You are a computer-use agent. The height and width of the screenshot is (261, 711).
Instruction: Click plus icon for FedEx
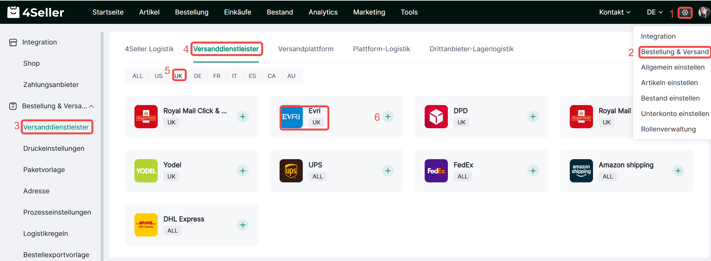pyautogui.click(x=533, y=171)
